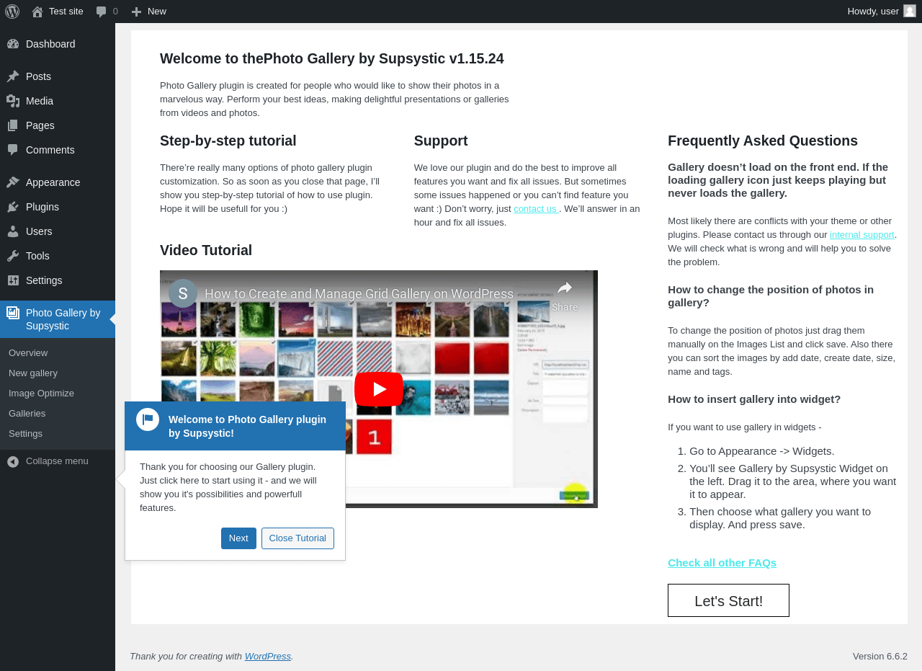Open the Test site home icon
Screen dimensions: 922x671
click(37, 11)
